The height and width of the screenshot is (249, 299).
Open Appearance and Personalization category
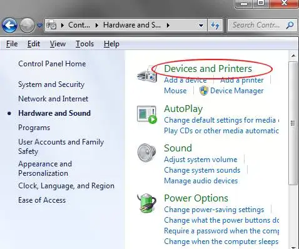coord(45,168)
